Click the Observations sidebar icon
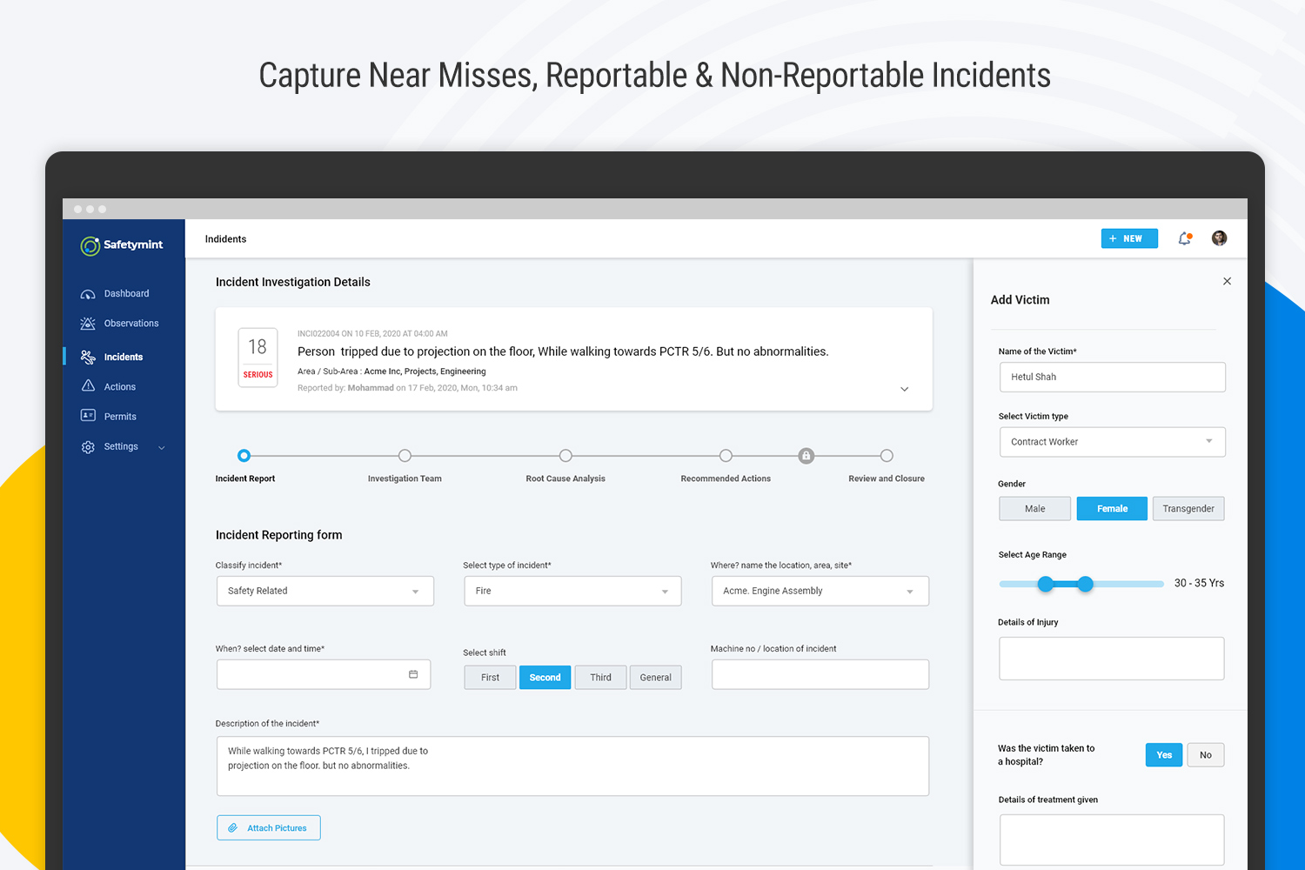1305x870 pixels. tap(88, 324)
